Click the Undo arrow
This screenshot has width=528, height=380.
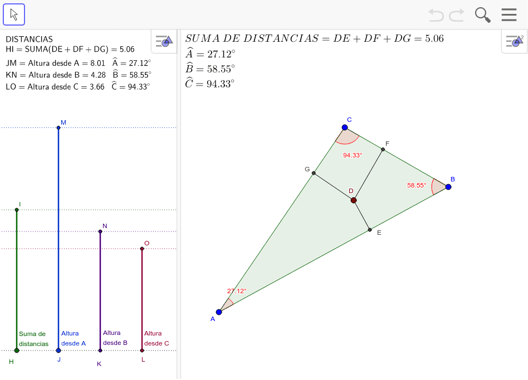[x=436, y=15]
